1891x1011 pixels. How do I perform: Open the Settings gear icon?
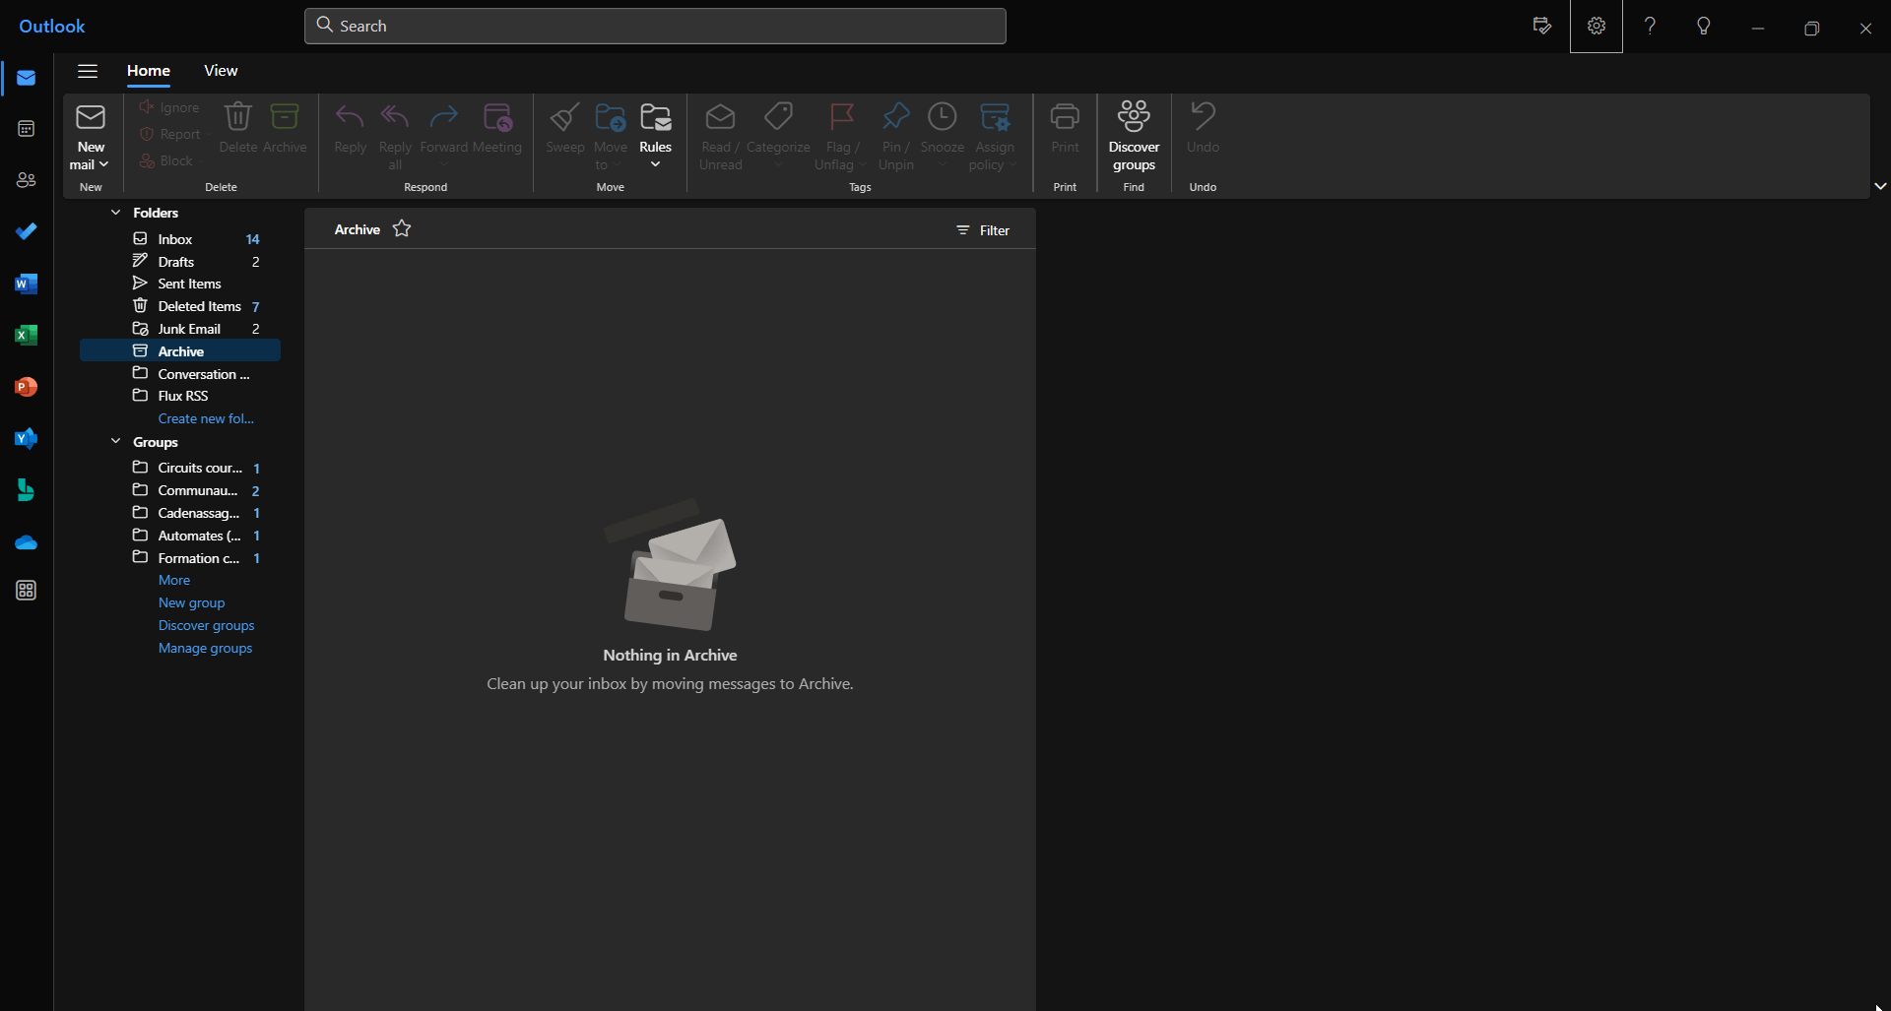(x=1596, y=27)
